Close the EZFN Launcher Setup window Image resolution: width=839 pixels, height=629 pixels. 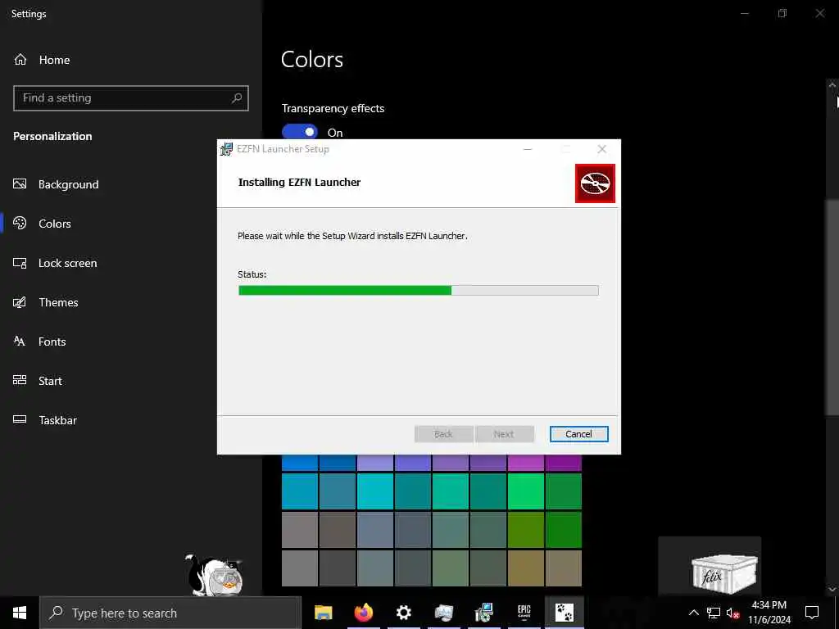(602, 149)
